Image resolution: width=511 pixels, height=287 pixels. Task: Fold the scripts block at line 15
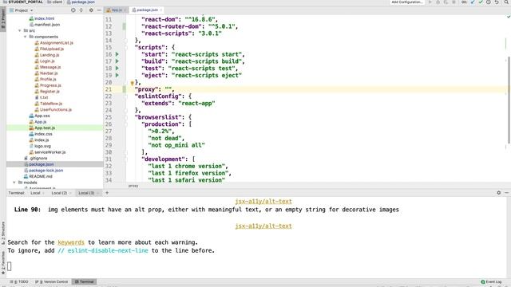click(126, 48)
